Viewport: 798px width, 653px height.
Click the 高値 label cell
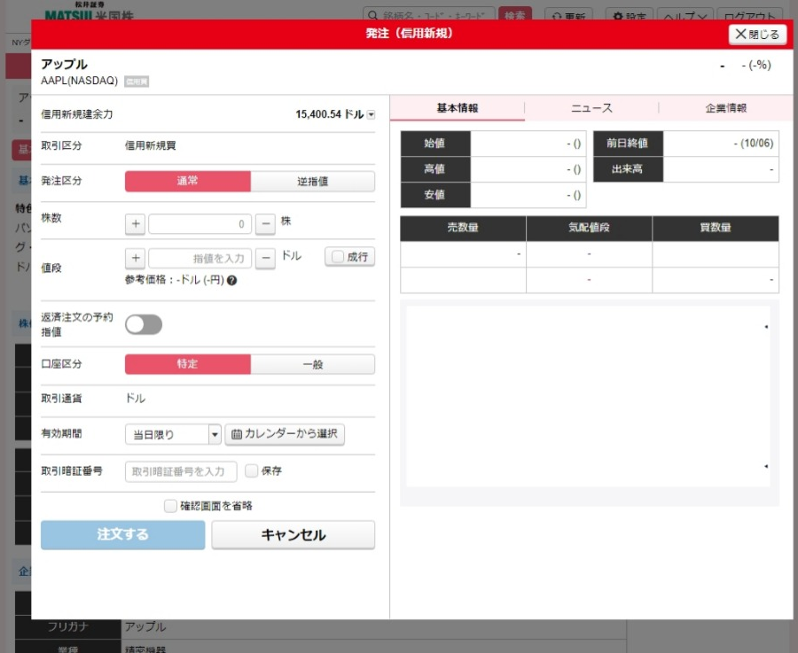(435, 169)
